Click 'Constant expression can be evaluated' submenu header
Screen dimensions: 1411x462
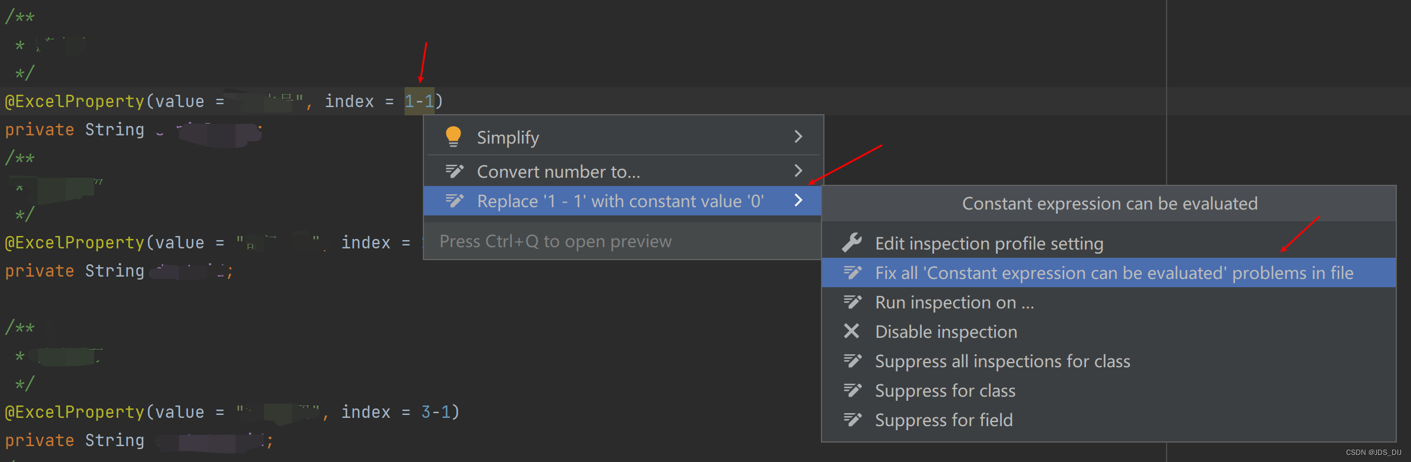tap(1109, 204)
